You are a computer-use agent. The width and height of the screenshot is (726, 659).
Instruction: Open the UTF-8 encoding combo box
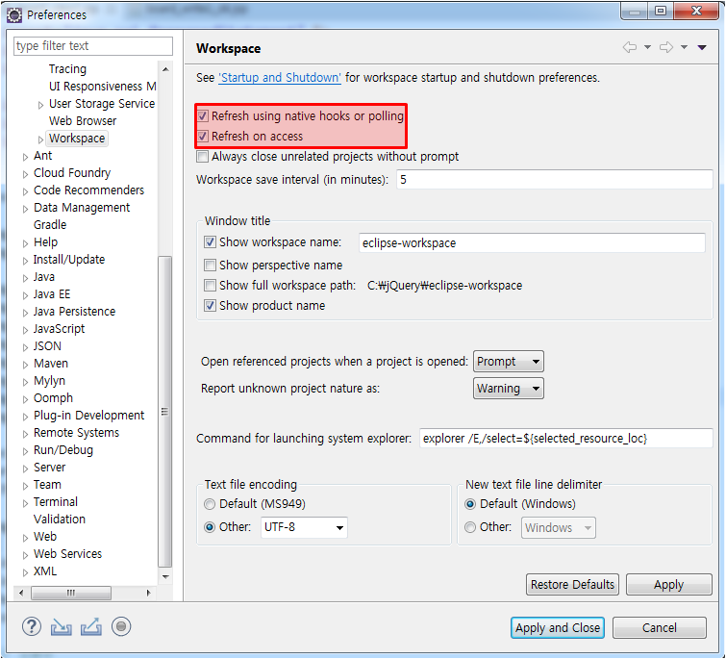click(304, 527)
